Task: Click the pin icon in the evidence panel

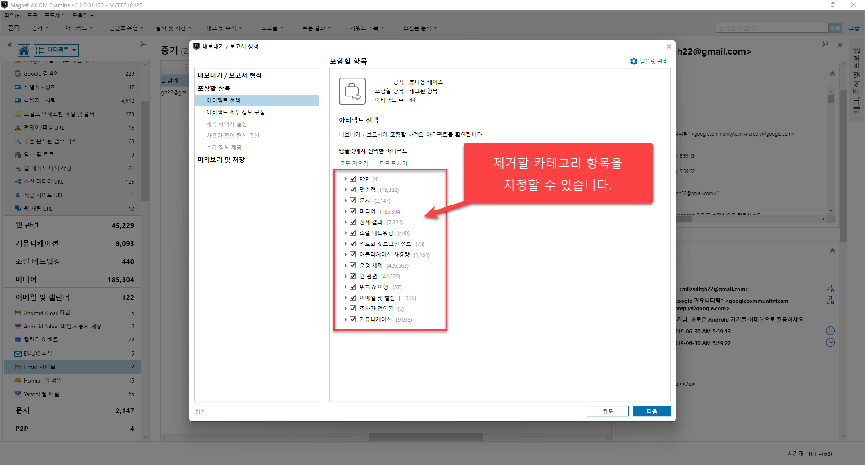Action: pos(143,44)
